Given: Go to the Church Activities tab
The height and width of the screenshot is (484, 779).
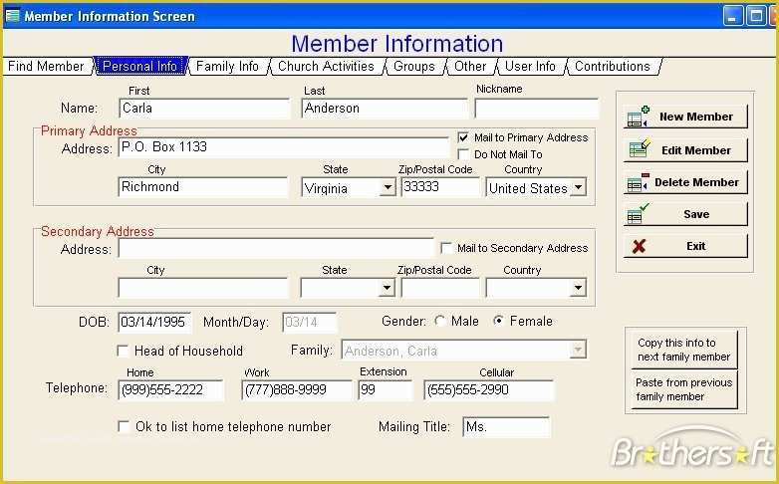Looking at the screenshot, I should coord(326,66).
